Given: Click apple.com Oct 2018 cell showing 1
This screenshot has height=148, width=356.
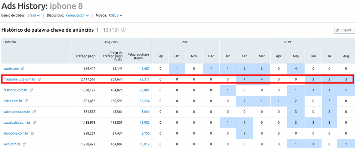Looking at the screenshot, I should pos(177,69).
